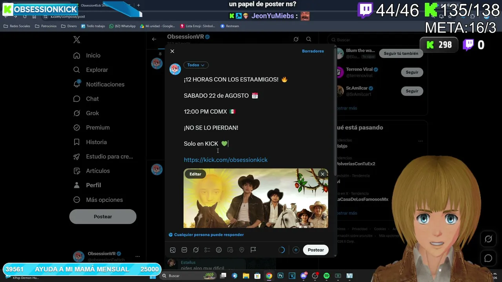Open Notificaciones in the sidebar

click(99, 84)
